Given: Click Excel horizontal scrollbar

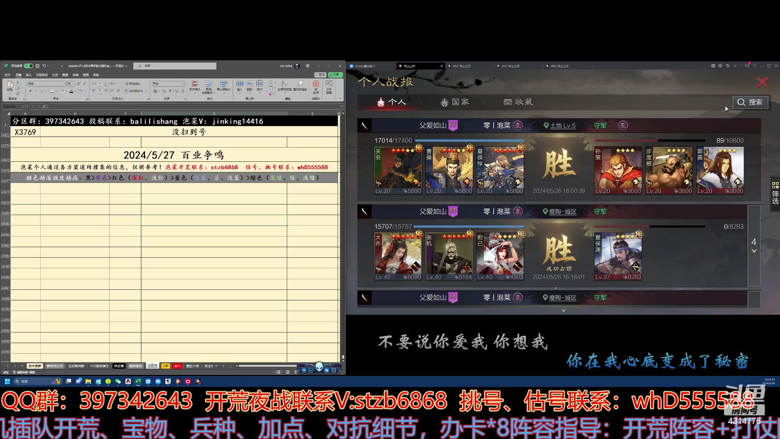Looking at the screenshot, I should click(x=268, y=366).
